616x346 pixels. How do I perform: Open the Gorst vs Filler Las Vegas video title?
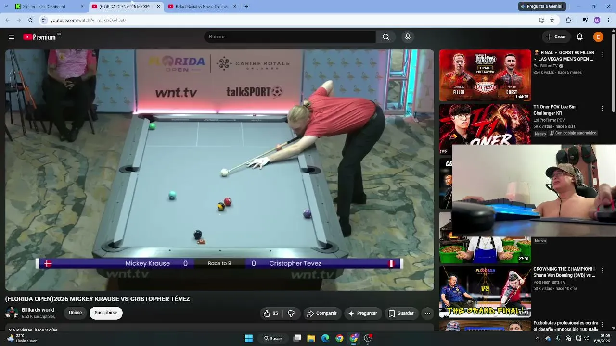564,56
